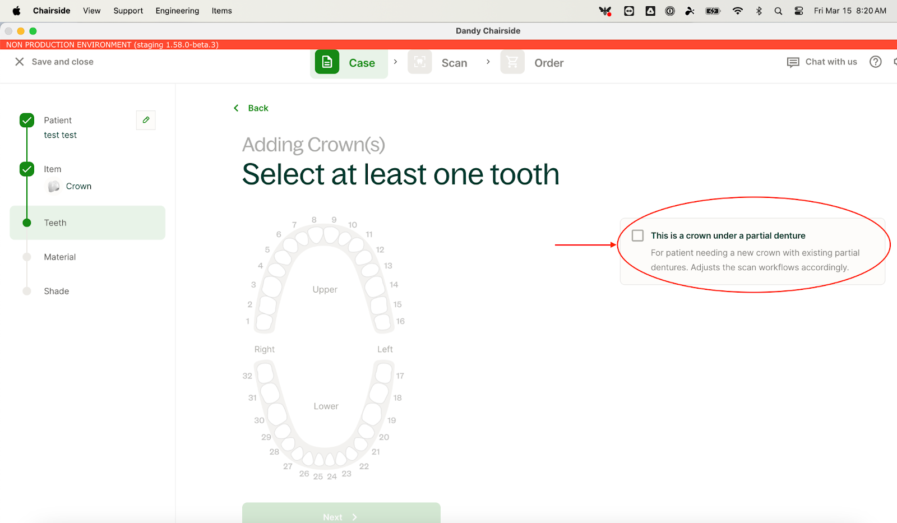897x523 pixels.
Task: Click the Scan step icon
Action: click(x=419, y=62)
